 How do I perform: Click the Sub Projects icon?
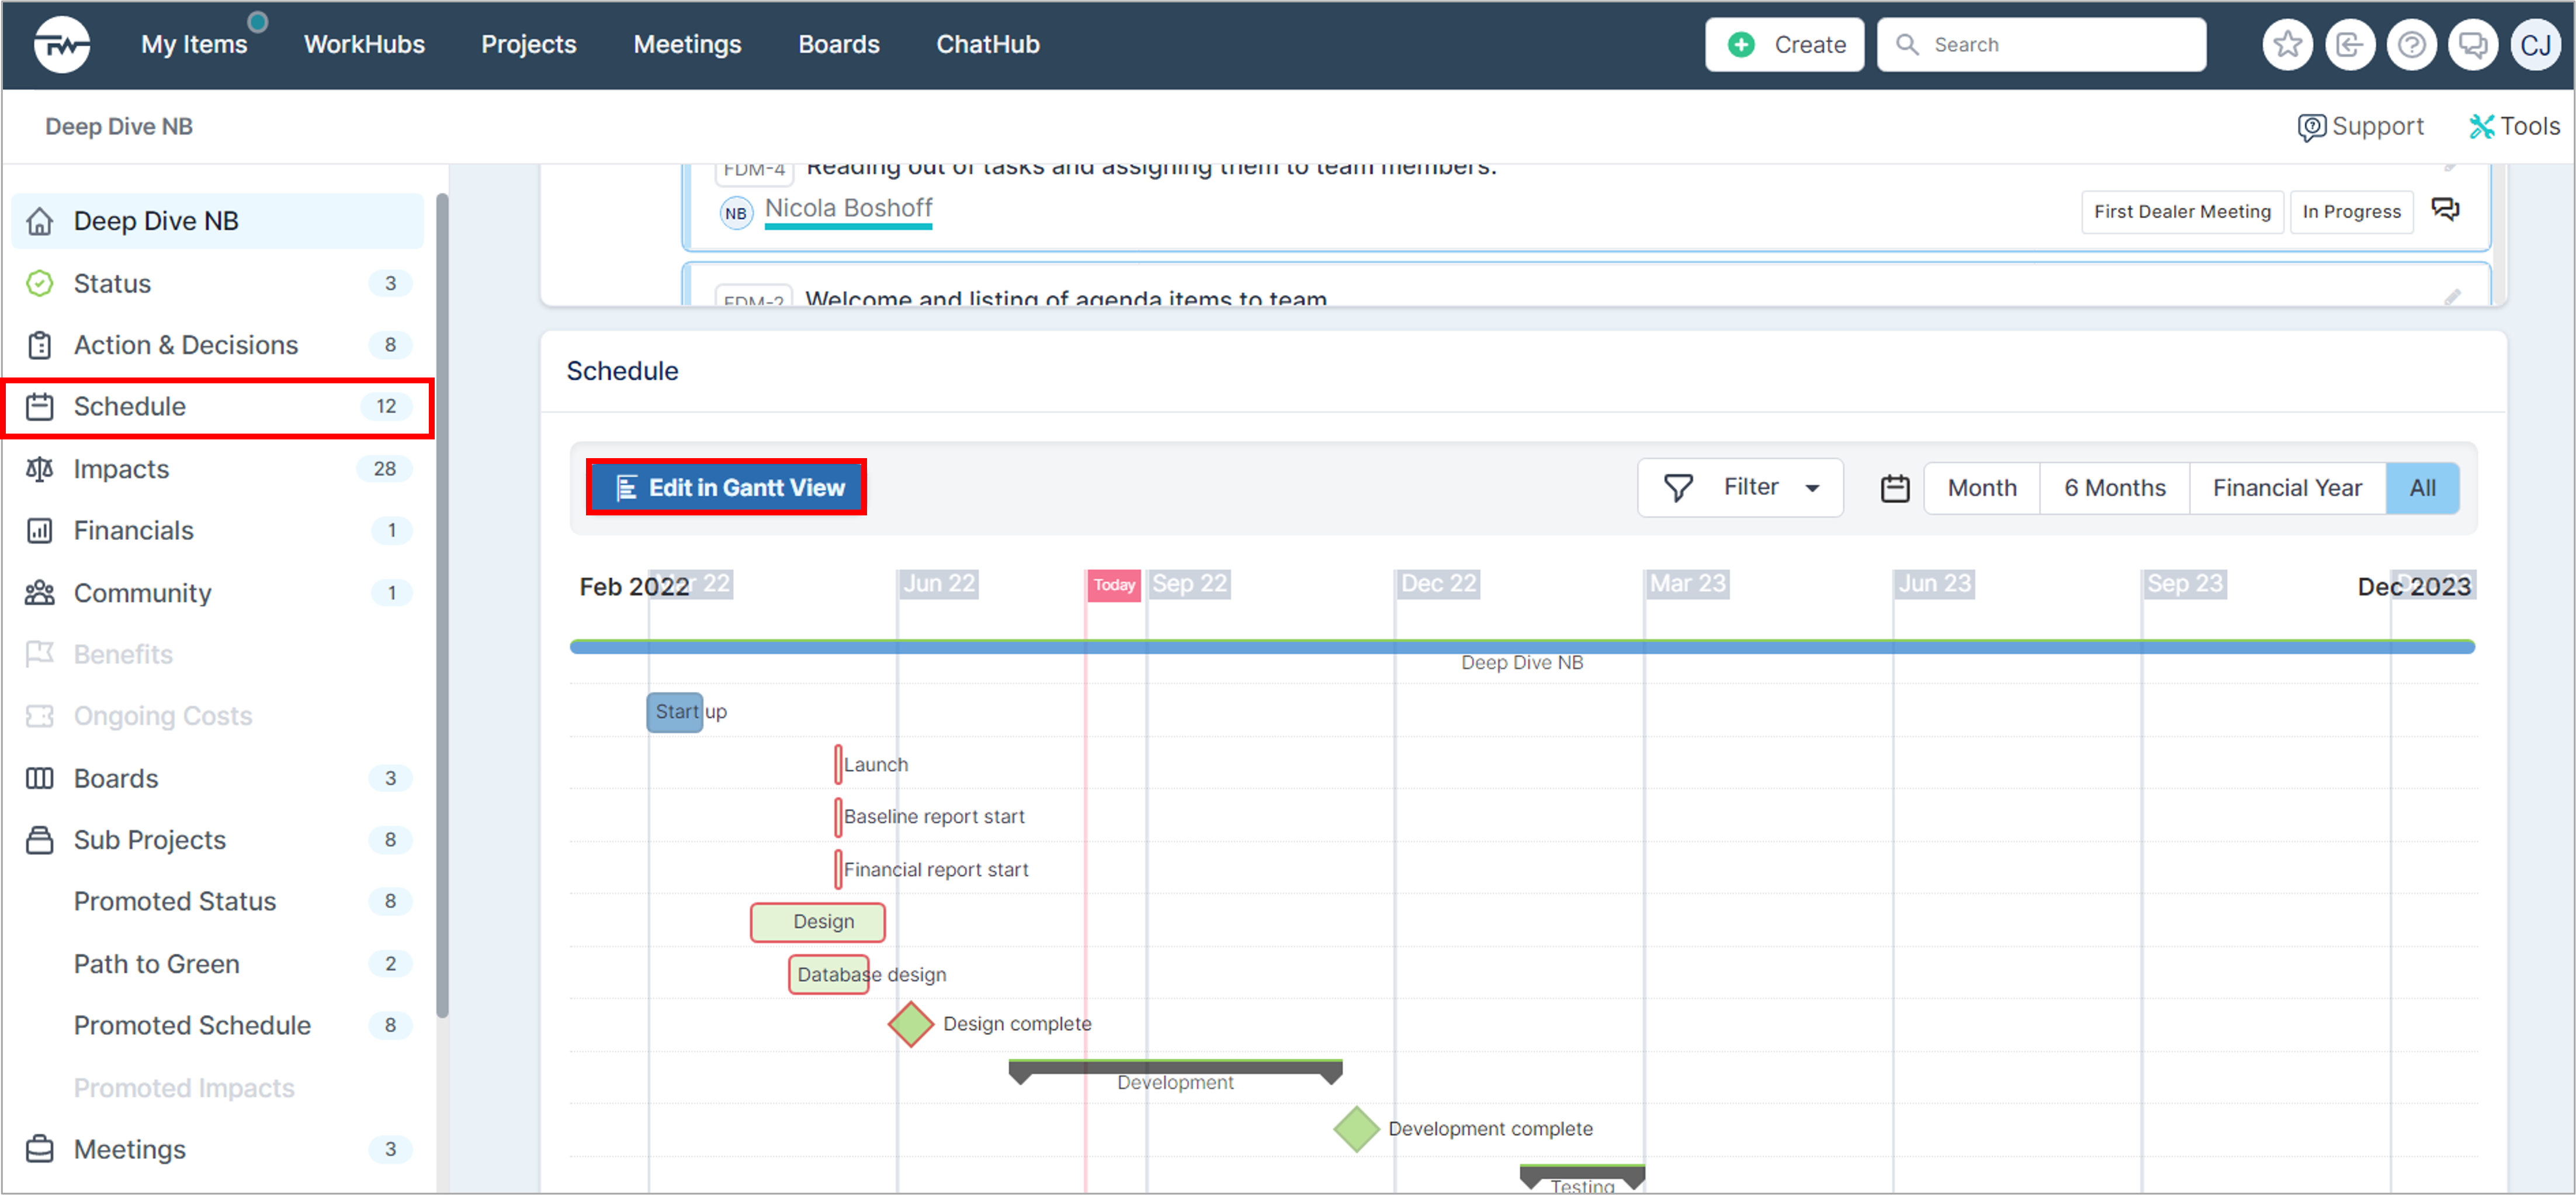coord(40,840)
